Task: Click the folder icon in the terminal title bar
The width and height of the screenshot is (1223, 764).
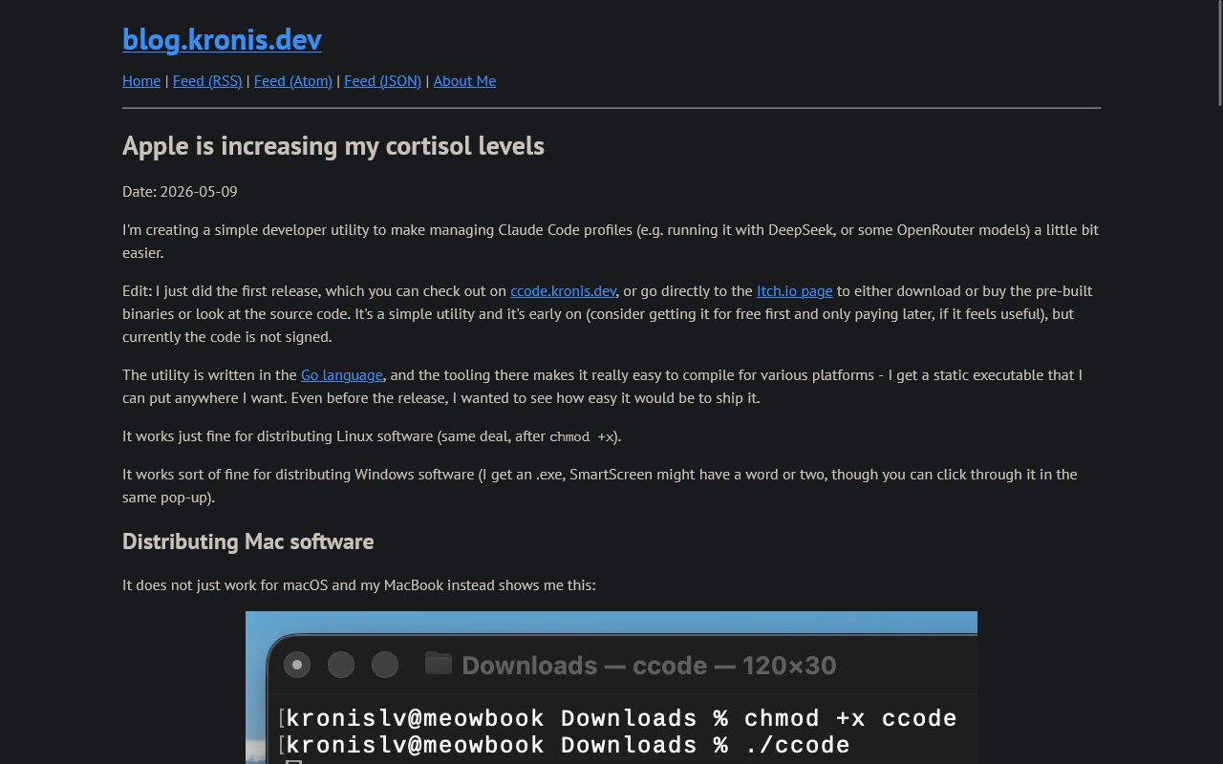Action: 438,663
